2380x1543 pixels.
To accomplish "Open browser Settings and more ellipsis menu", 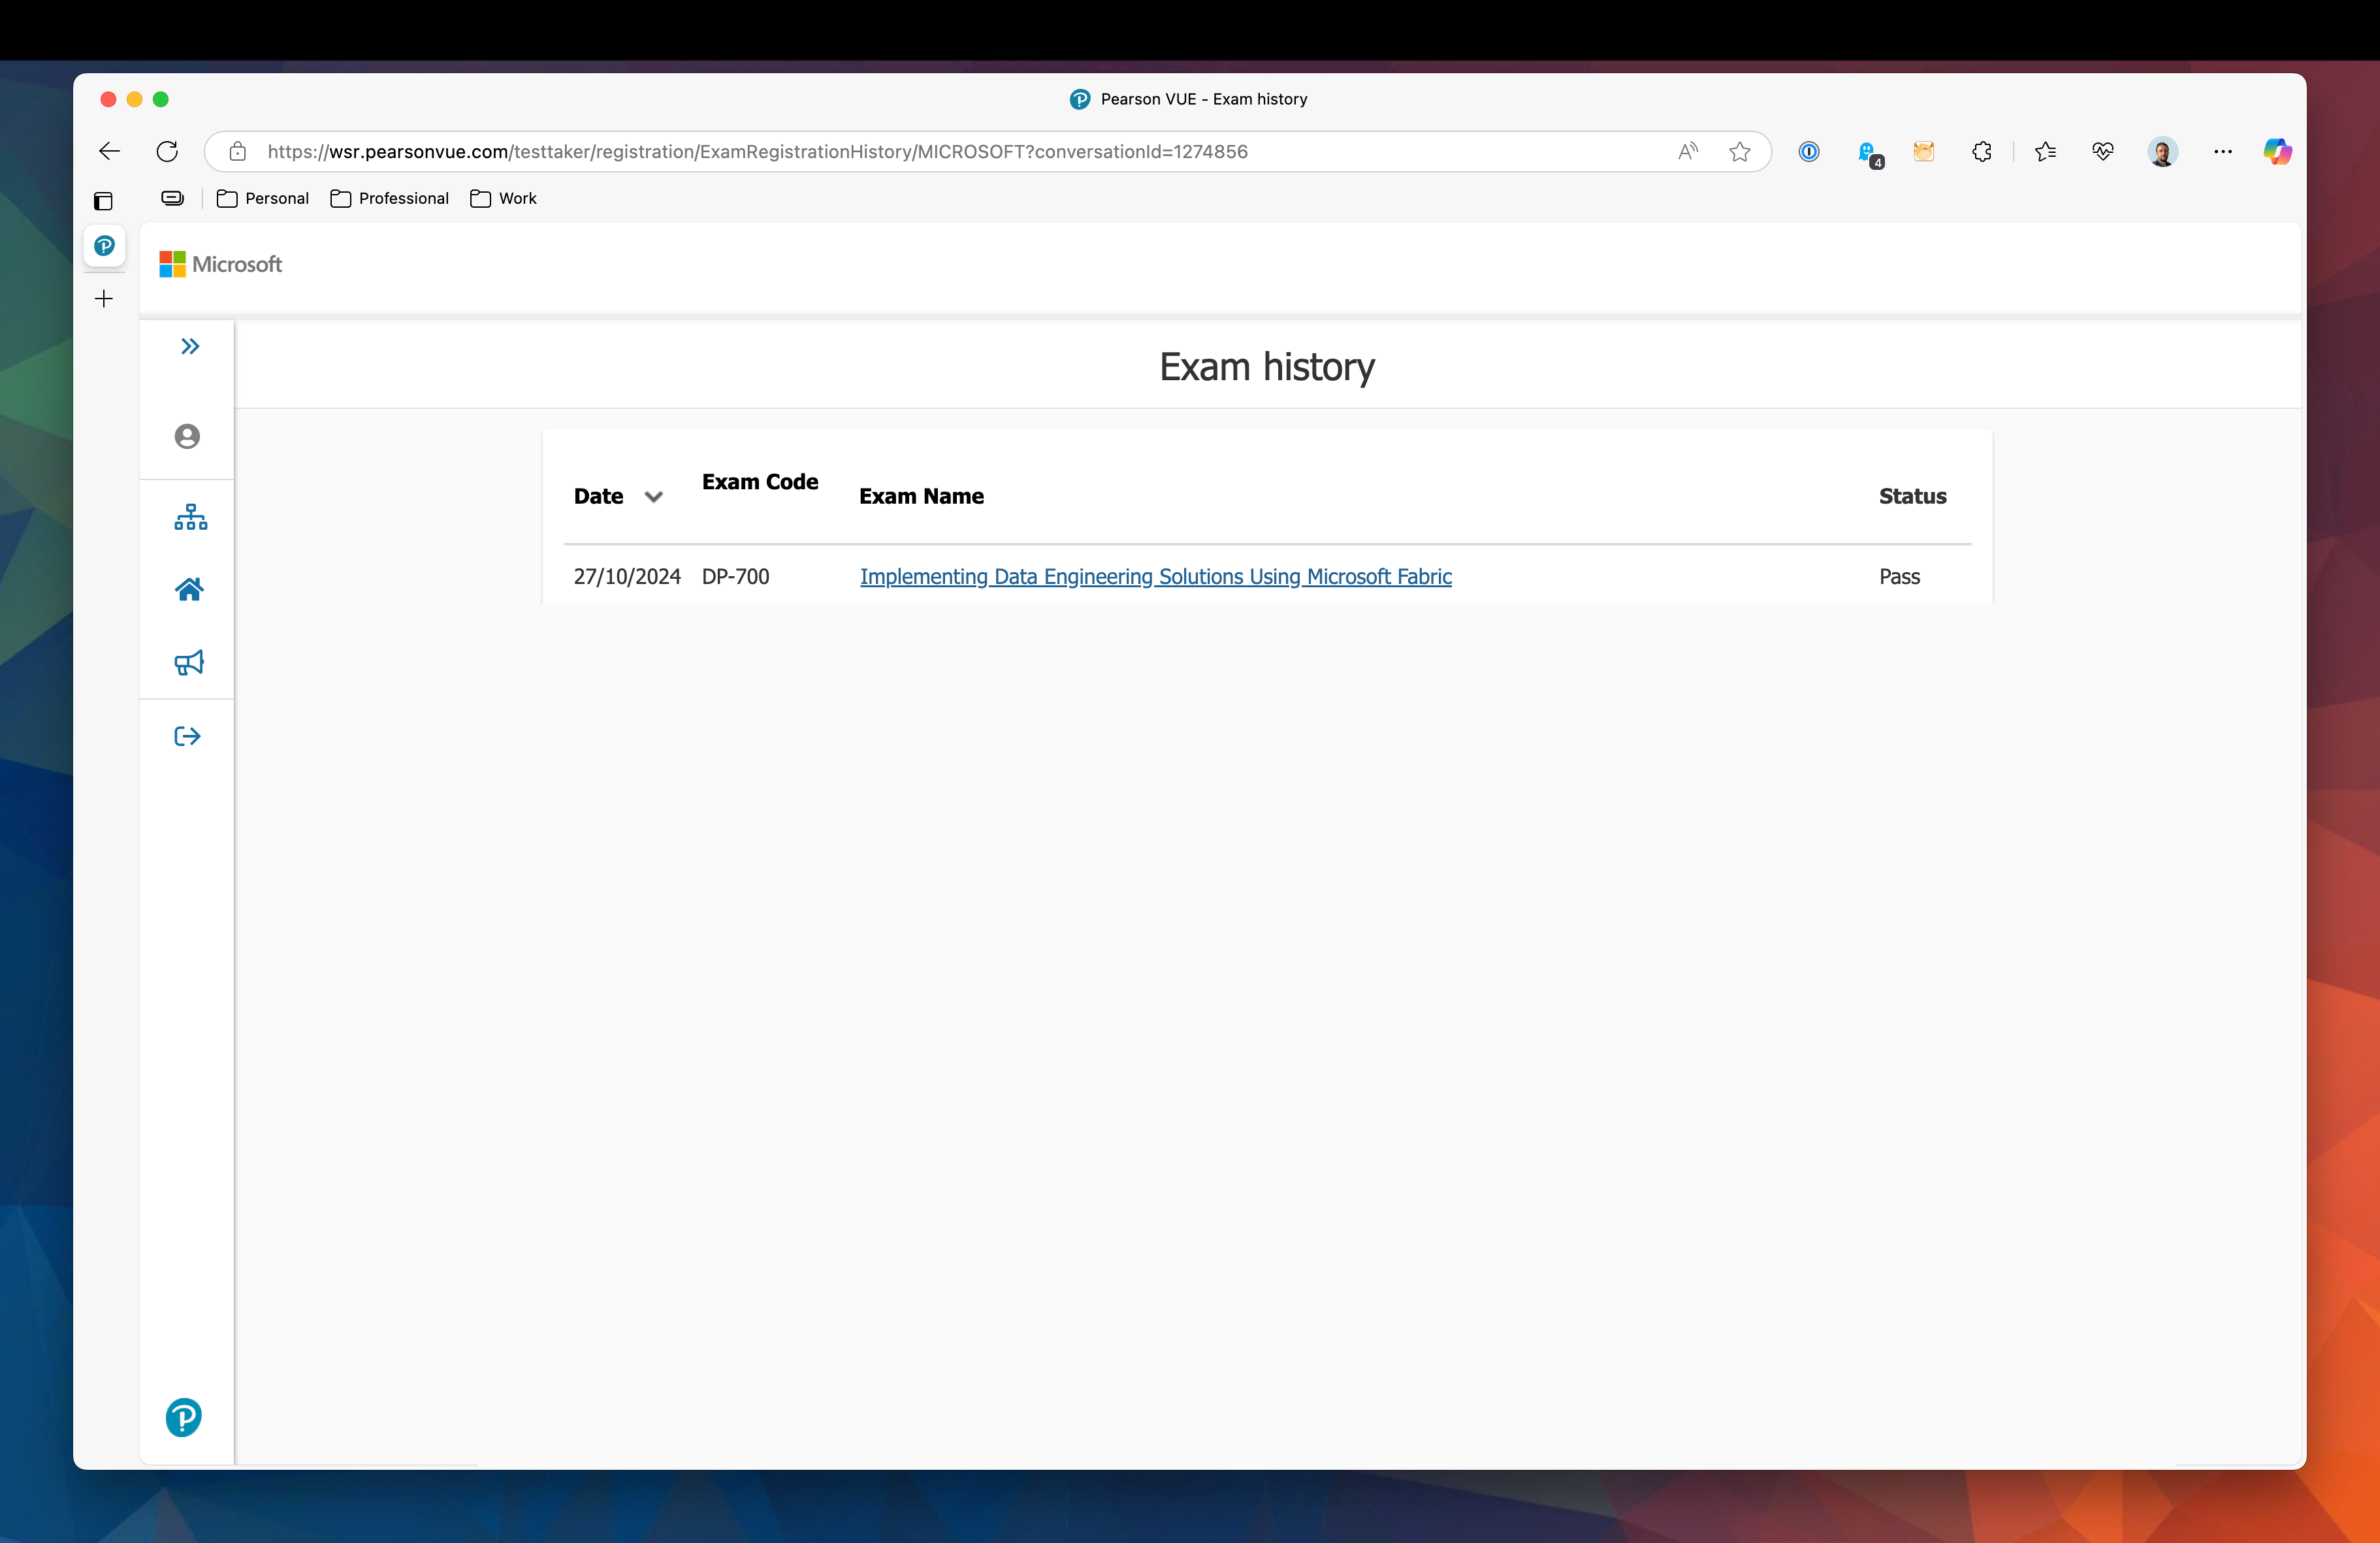I will tap(2222, 151).
